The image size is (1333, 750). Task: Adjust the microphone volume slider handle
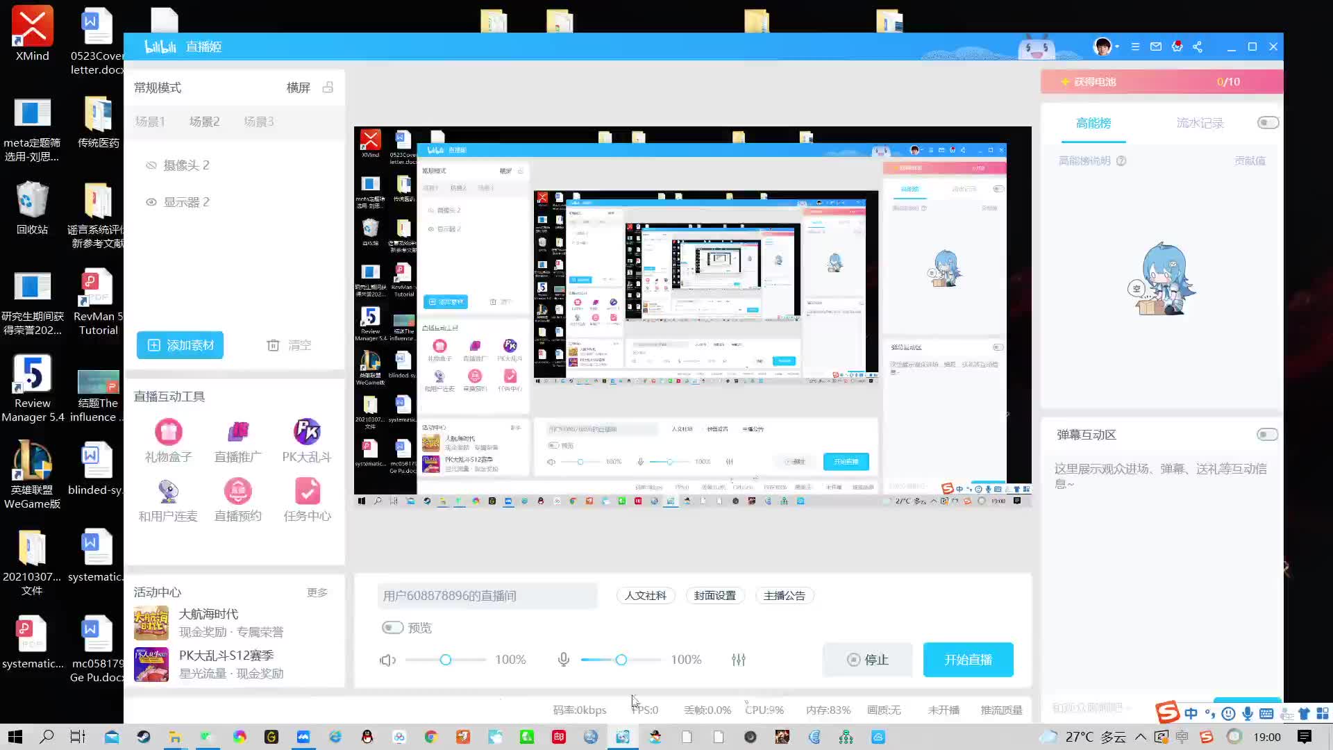(621, 660)
